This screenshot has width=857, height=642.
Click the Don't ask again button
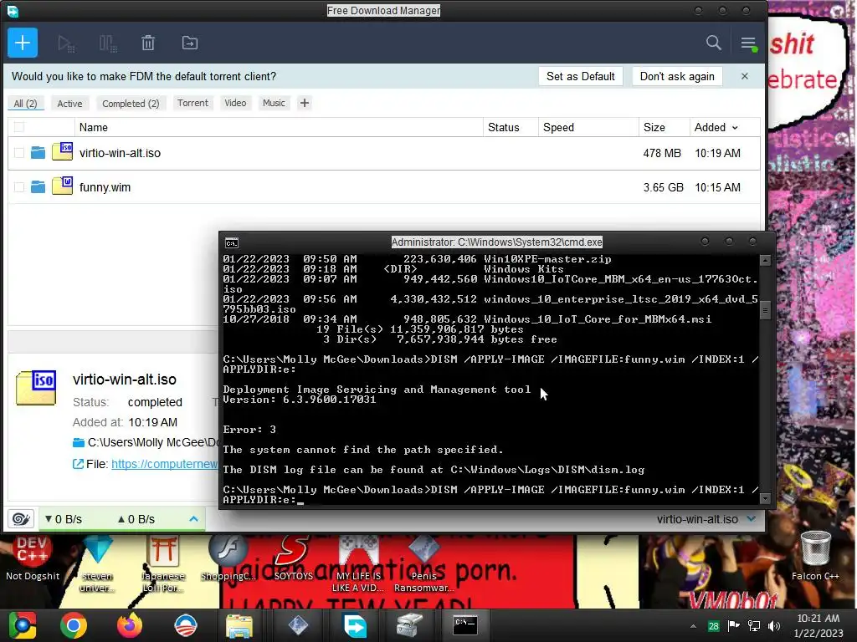click(677, 76)
